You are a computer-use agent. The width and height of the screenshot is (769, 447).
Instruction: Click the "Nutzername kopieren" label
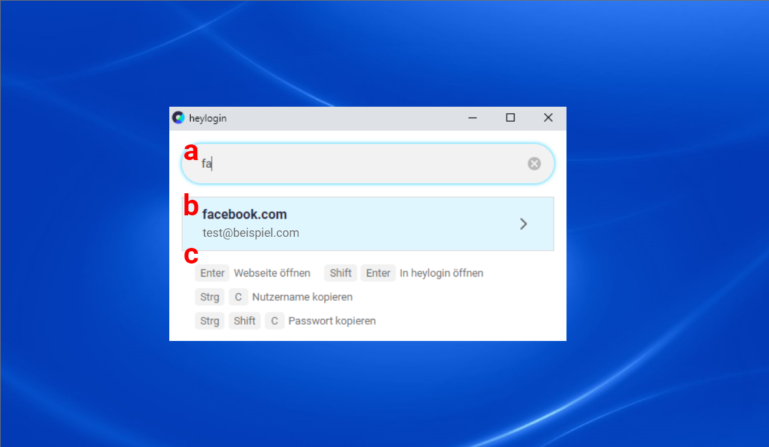coord(302,297)
